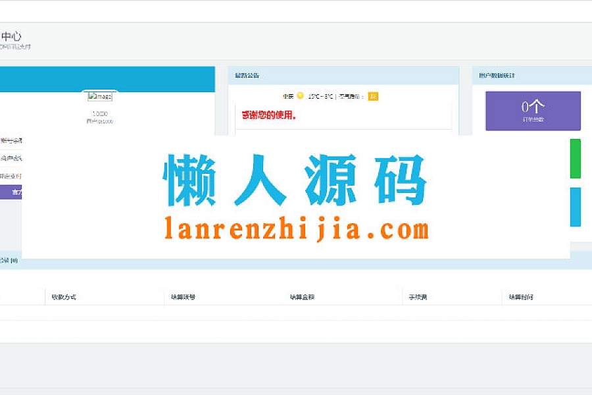Click the 15℃~8℃ temperature text
The width and height of the screenshot is (592, 395).
[320, 96]
